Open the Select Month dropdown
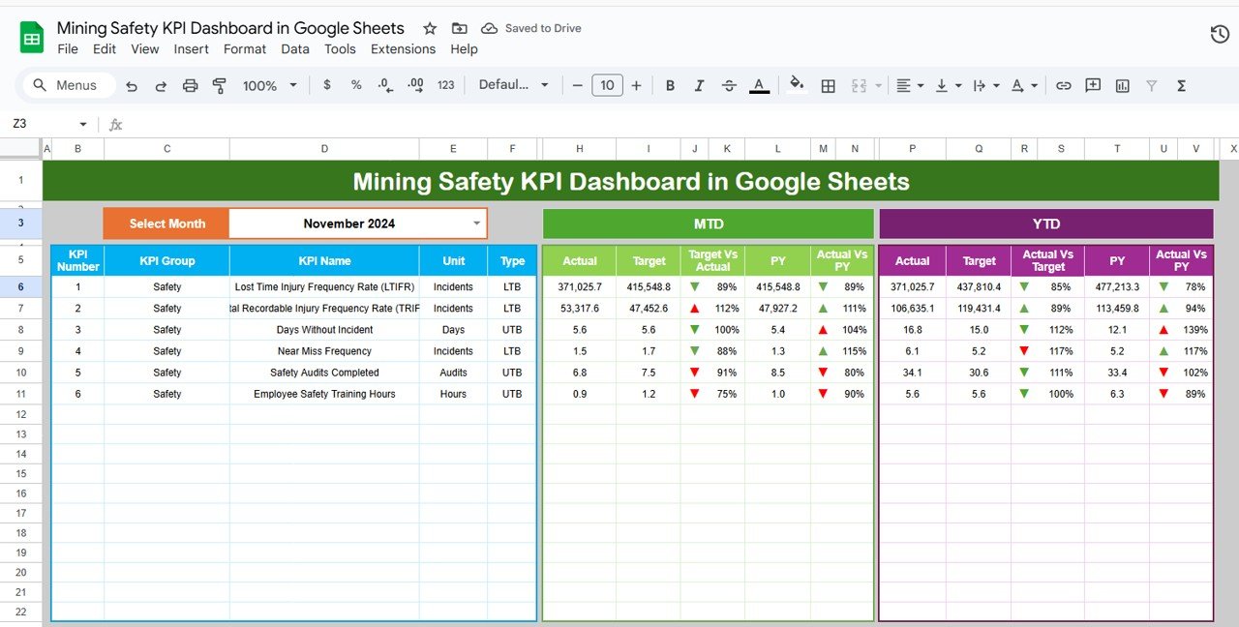Screen dimensions: 1239x627 pyautogui.click(x=474, y=223)
